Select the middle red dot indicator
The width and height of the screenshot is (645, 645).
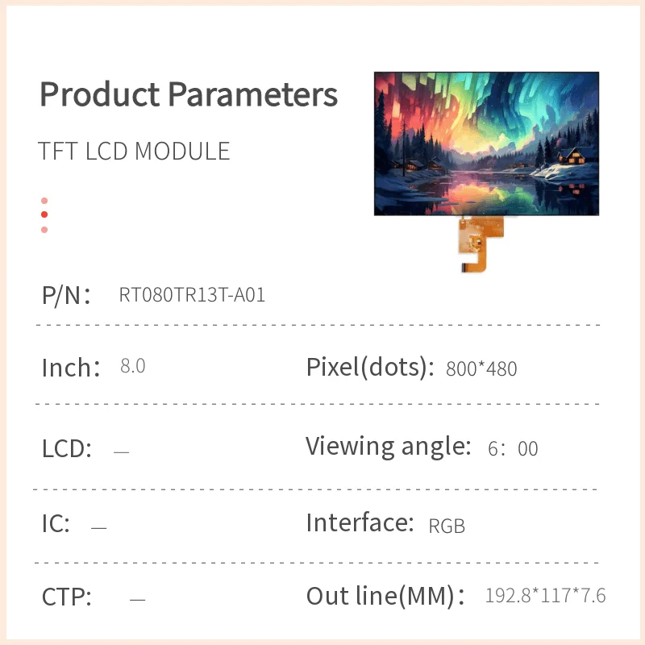tap(44, 214)
